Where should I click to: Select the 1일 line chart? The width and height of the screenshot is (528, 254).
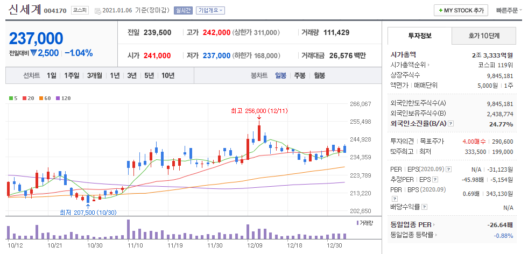pyautogui.click(x=52, y=75)
